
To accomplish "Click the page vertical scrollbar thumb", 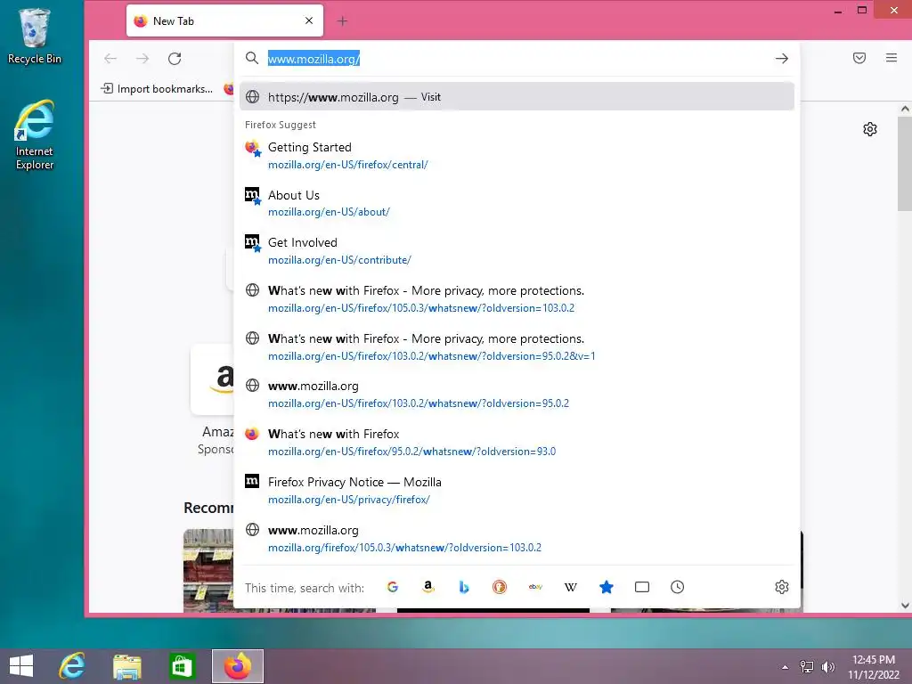I will coord(905,164).
